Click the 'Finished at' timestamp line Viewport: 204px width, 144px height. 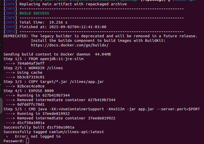point(63,27)
